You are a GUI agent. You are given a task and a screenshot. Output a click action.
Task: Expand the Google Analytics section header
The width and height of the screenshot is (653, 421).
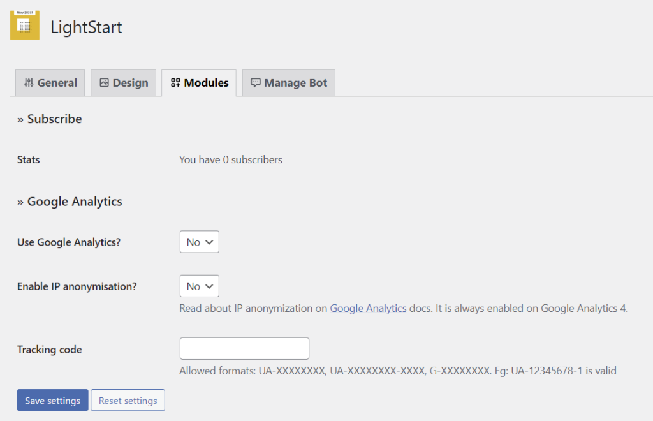click(70, 201)
